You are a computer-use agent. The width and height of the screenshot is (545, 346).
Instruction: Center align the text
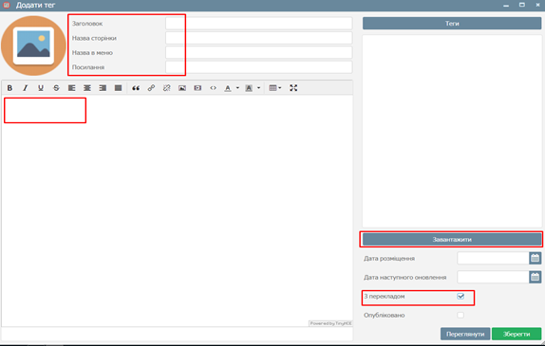click(x=87, y=88)
